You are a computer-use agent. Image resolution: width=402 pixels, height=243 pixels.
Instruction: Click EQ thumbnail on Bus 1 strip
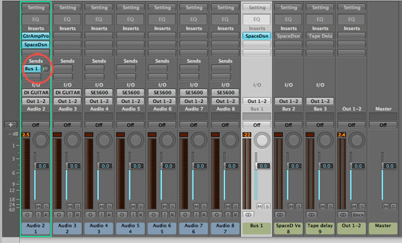pyautogui.click(x=257, y=19)
